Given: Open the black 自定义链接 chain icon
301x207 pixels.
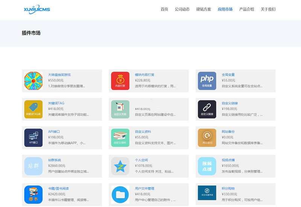Looking at the screenshot, I should point(207,109).
